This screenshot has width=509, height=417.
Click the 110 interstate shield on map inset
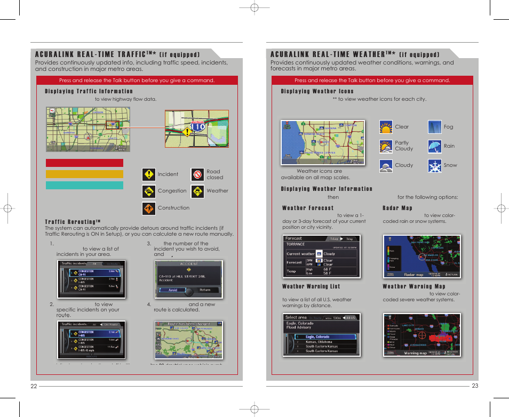pos(198,126)
